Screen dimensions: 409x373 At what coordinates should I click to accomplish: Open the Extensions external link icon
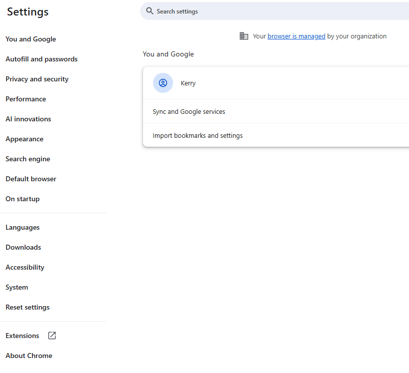[52, 336]
